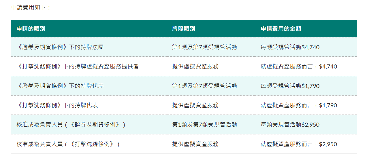
Task: Click 《打擊洗錢條例》下的持牌代表 cell
Action: tap(57, 105)
